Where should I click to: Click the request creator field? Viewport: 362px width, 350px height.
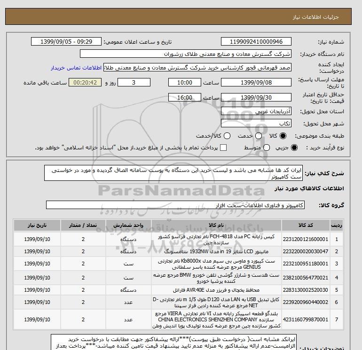(x=197, y=68)
